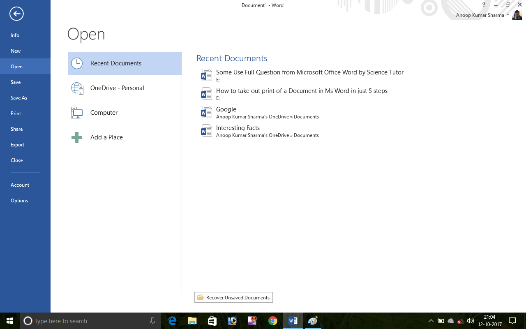This screenshot has width=526, height=329.
Task: Select Recent Documents clock icon
Action: tap(76, 63)
